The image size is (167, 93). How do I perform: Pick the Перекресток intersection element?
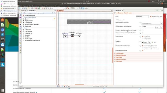28,21
